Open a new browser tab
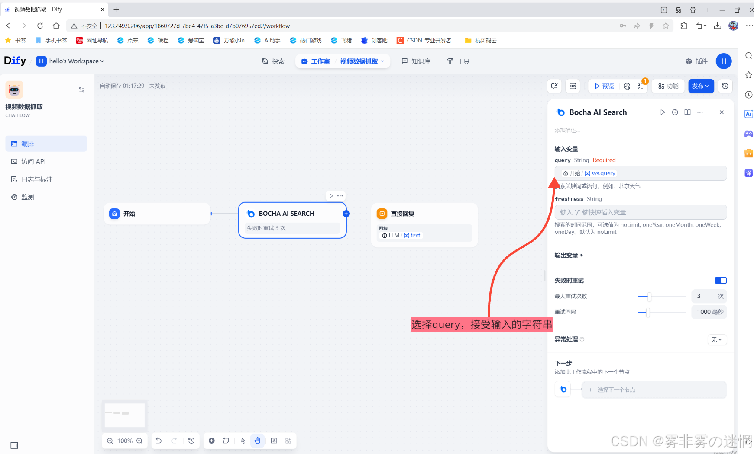Viewport: 754px width, 454px height. pos(116,9)
